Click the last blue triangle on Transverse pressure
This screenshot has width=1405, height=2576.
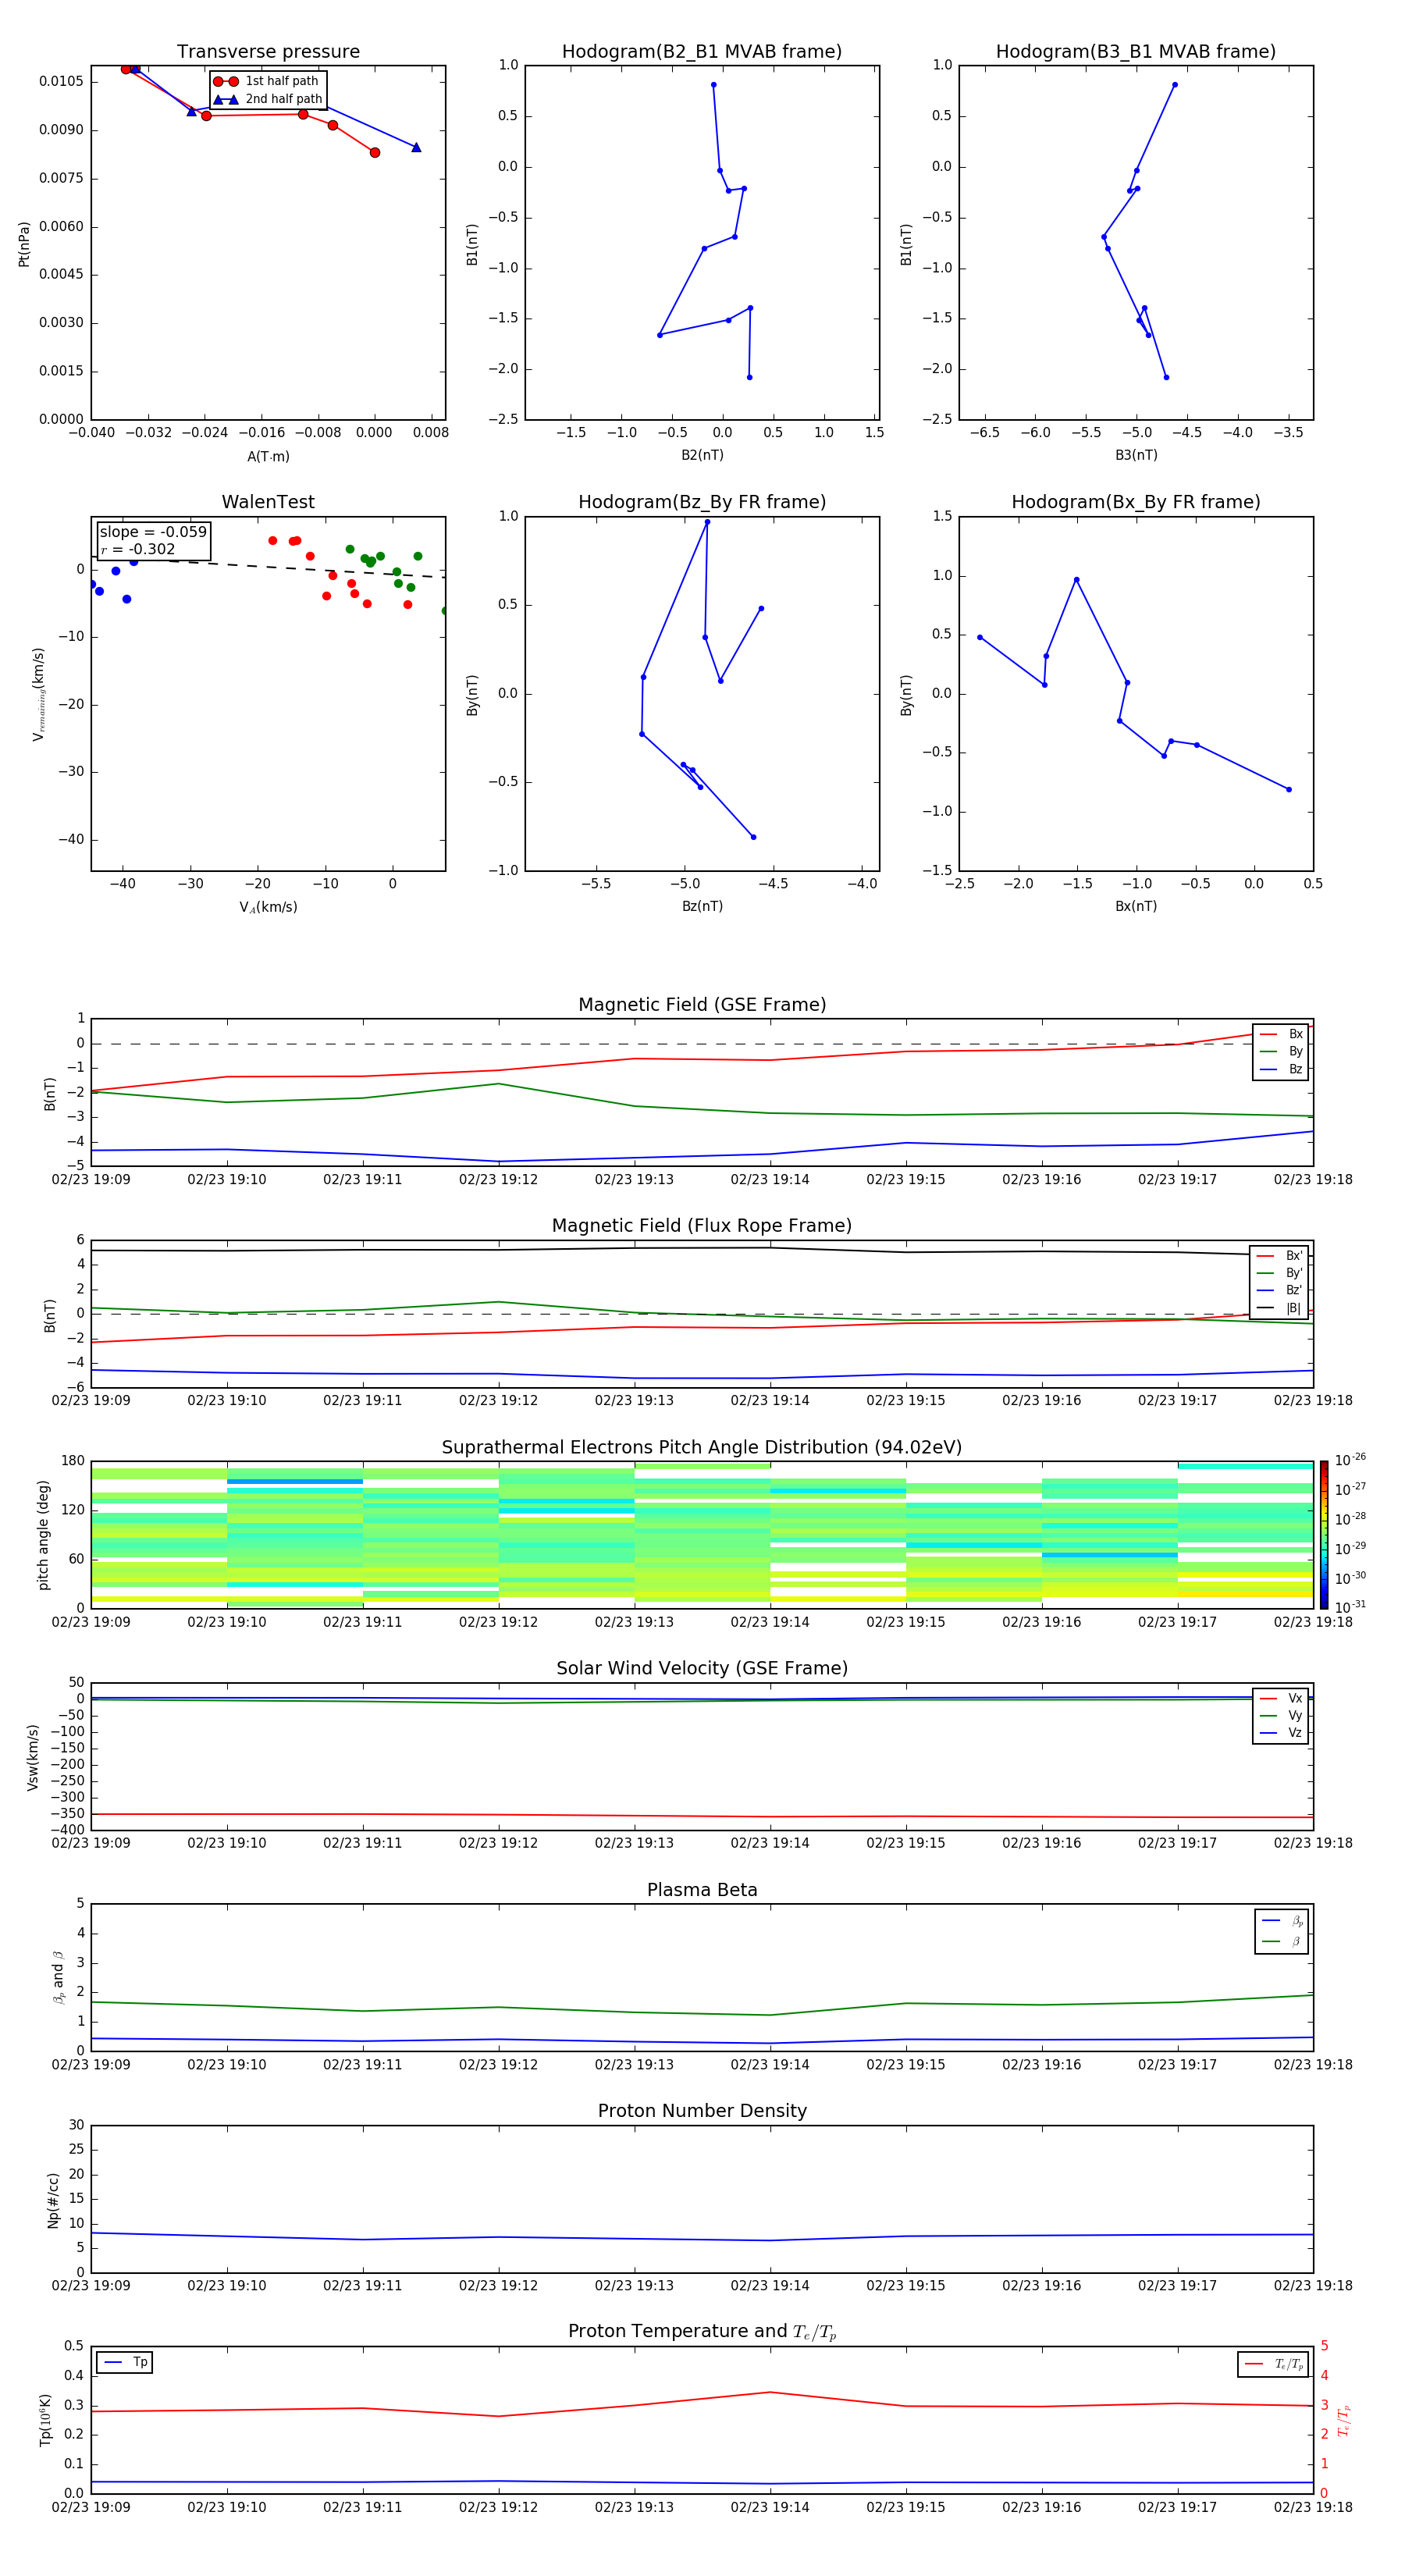416,147
